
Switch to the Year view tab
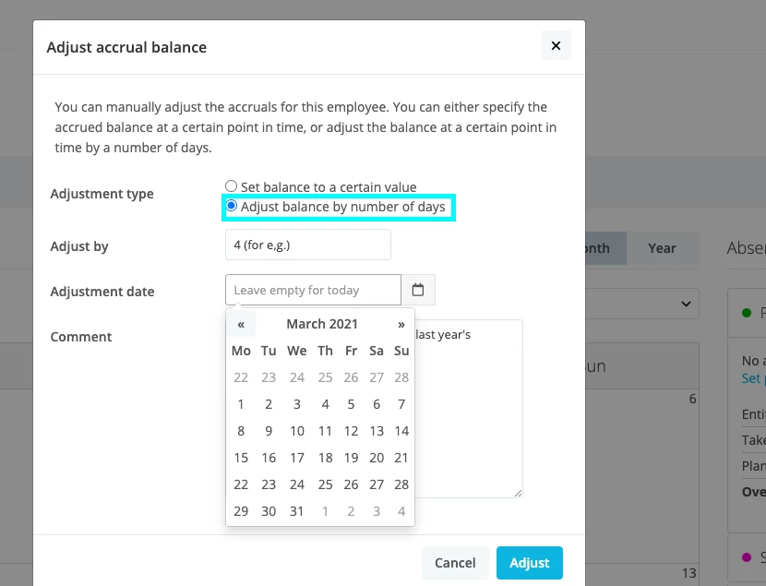pos(662,248)
